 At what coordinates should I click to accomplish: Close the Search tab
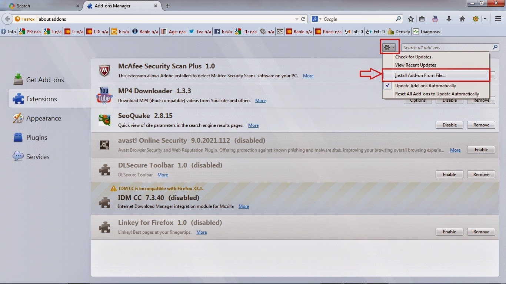78,6
